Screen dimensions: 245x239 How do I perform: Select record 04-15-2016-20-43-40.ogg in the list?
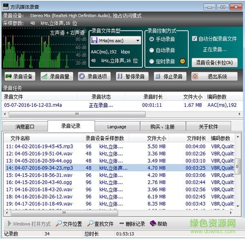(39, 182)
